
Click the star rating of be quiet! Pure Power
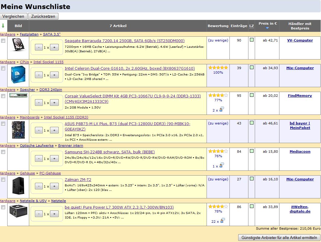point(218,207)
